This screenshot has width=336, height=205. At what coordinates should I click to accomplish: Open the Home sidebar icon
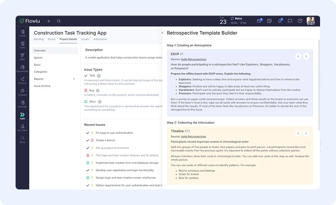click(x=22, y=33)
